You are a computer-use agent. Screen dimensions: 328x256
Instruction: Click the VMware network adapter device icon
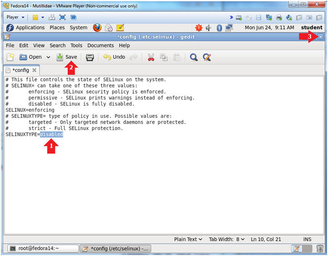click(x=269, y=17)
